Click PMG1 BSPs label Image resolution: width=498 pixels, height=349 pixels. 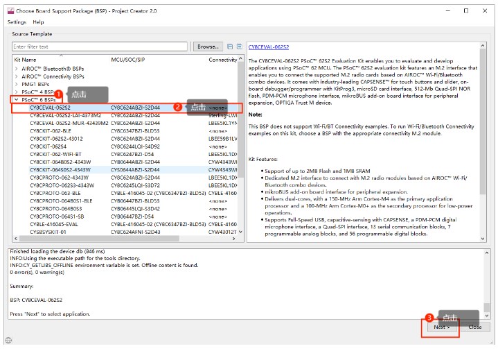[35, 85]
